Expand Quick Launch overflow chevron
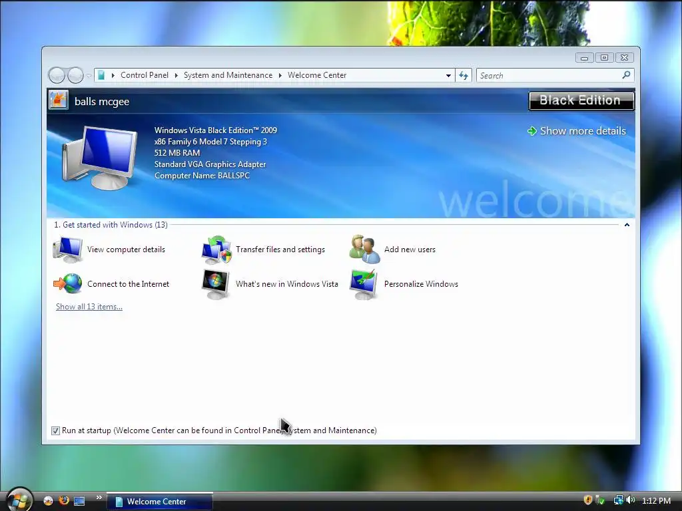Image resolution: width=682 pixels, height=511 pixels. 99,498
